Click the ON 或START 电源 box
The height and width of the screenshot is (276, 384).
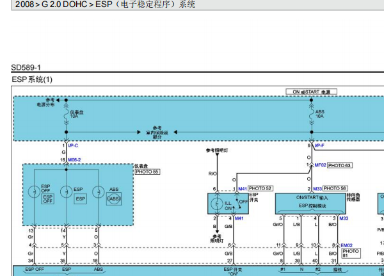coord(311,92)
